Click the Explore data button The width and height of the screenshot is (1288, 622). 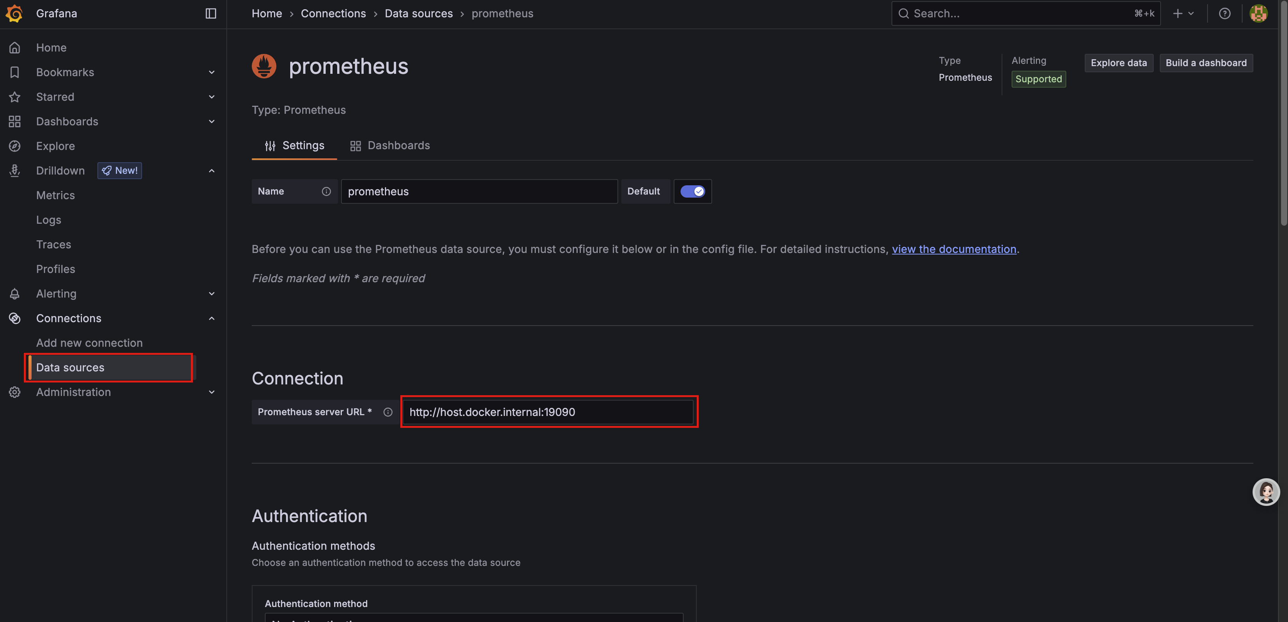point(1119,63)
